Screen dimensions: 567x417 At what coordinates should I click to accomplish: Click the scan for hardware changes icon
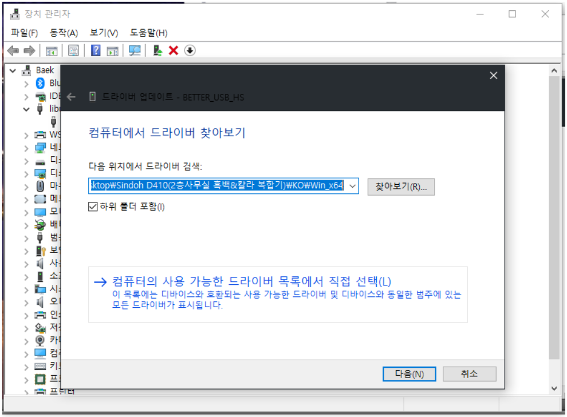click(135, 50)
